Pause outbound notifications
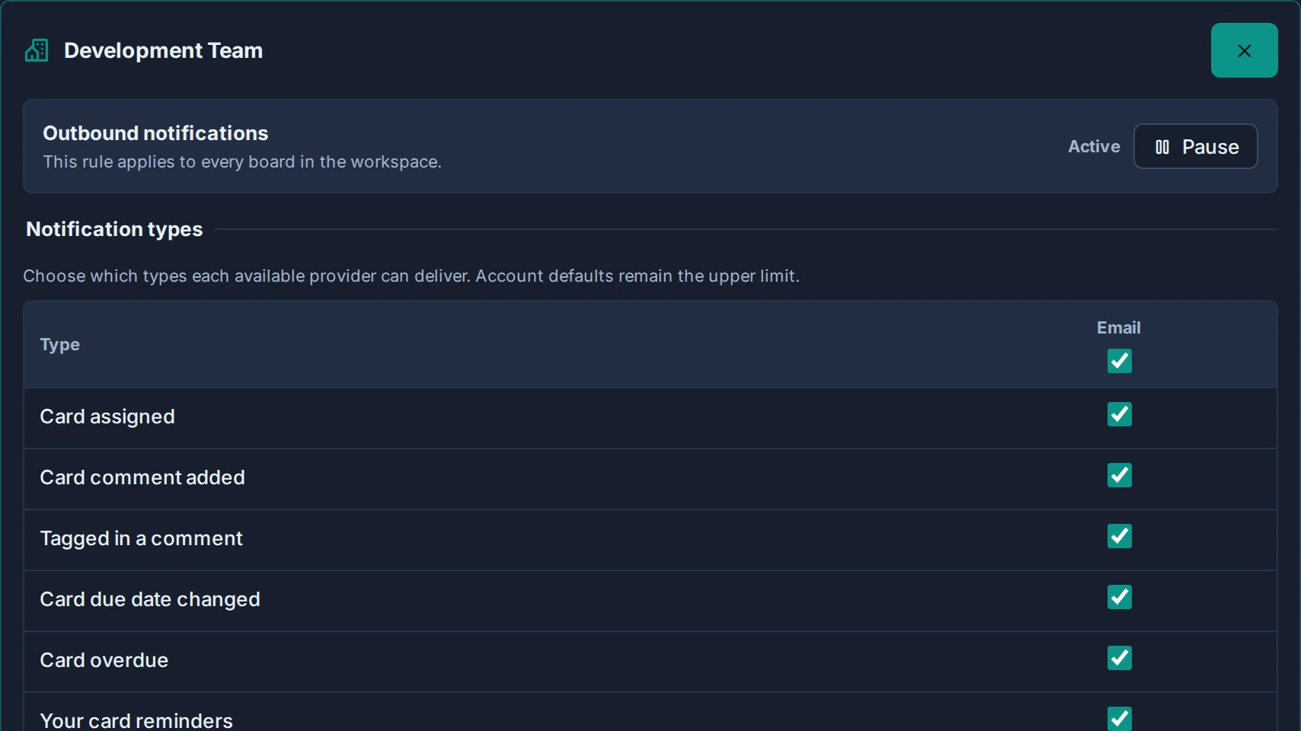The image size is (1301, 731). coord(1195,146)
